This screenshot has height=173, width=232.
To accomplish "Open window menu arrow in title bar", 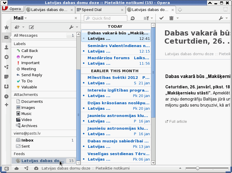I will 5,3.
